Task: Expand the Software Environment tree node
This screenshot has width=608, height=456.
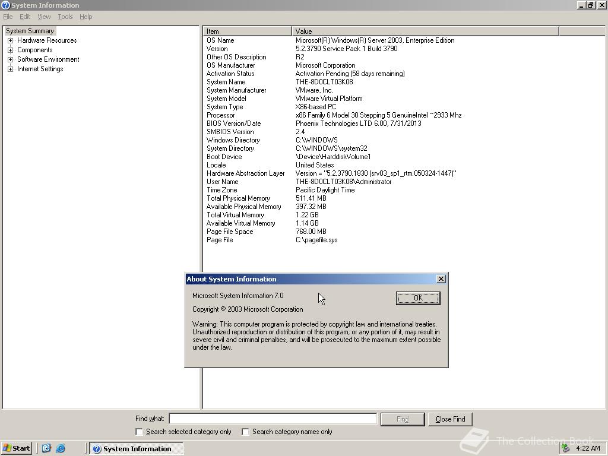Action: (11, 59)
